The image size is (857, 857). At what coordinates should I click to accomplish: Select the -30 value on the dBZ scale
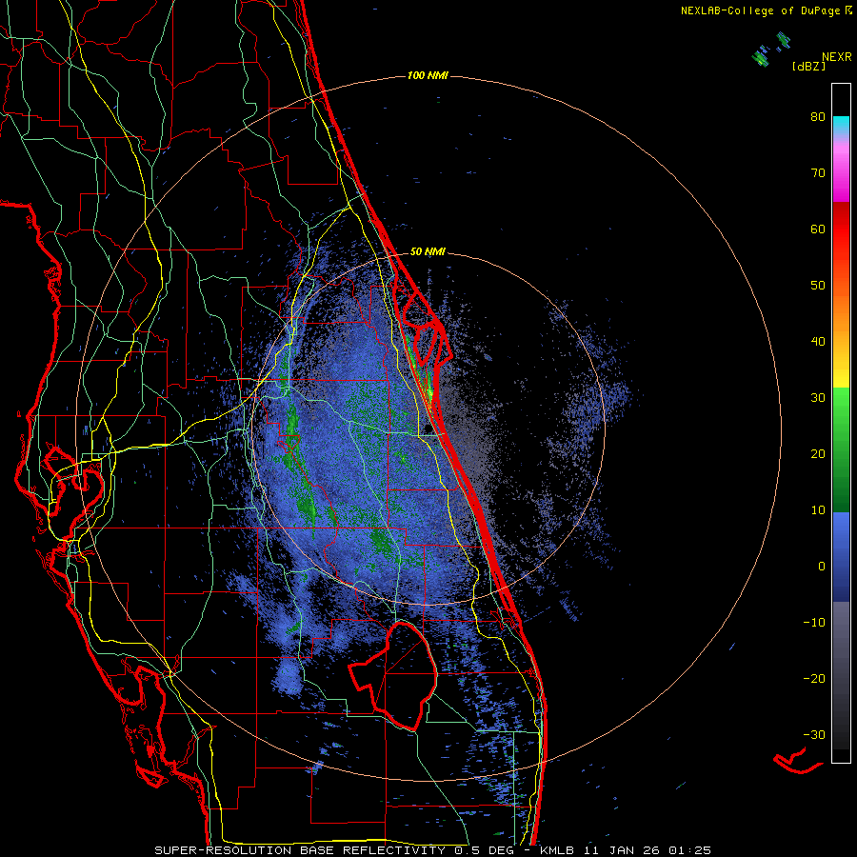click(x=814, y=734)
